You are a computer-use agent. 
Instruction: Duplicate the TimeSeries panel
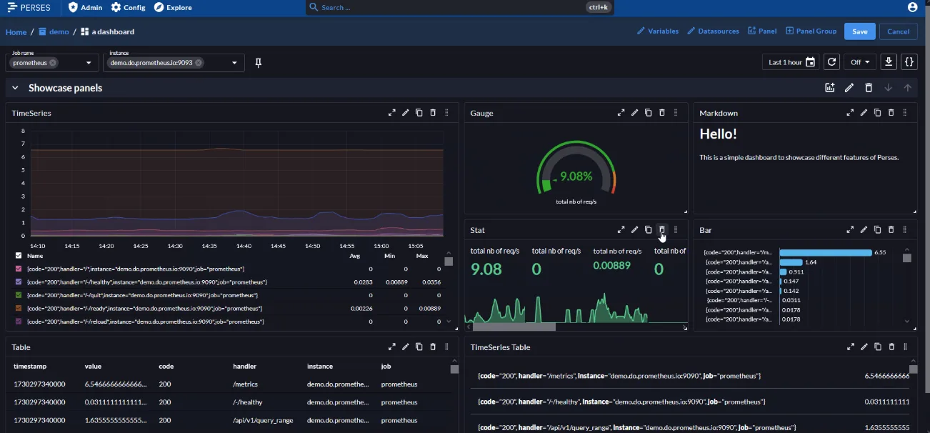[x=419, y=113]
